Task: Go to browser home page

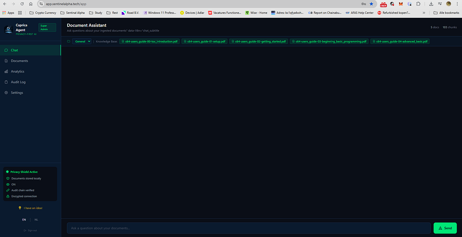Action: click(31, 4)
